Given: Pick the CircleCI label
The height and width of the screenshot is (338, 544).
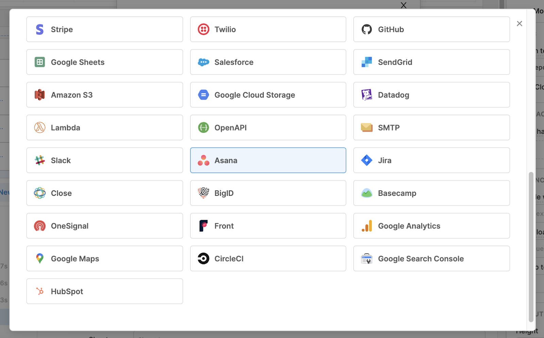Looking at the screenshot, I should (x=229, y=258).
